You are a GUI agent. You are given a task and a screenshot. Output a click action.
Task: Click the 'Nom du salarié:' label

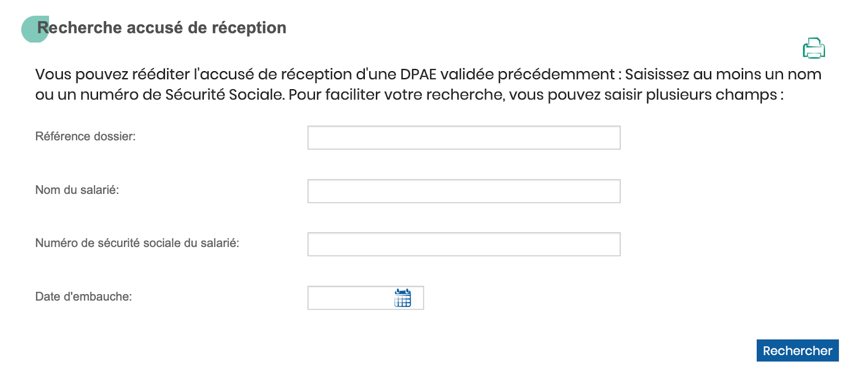[x=77, y=190]
